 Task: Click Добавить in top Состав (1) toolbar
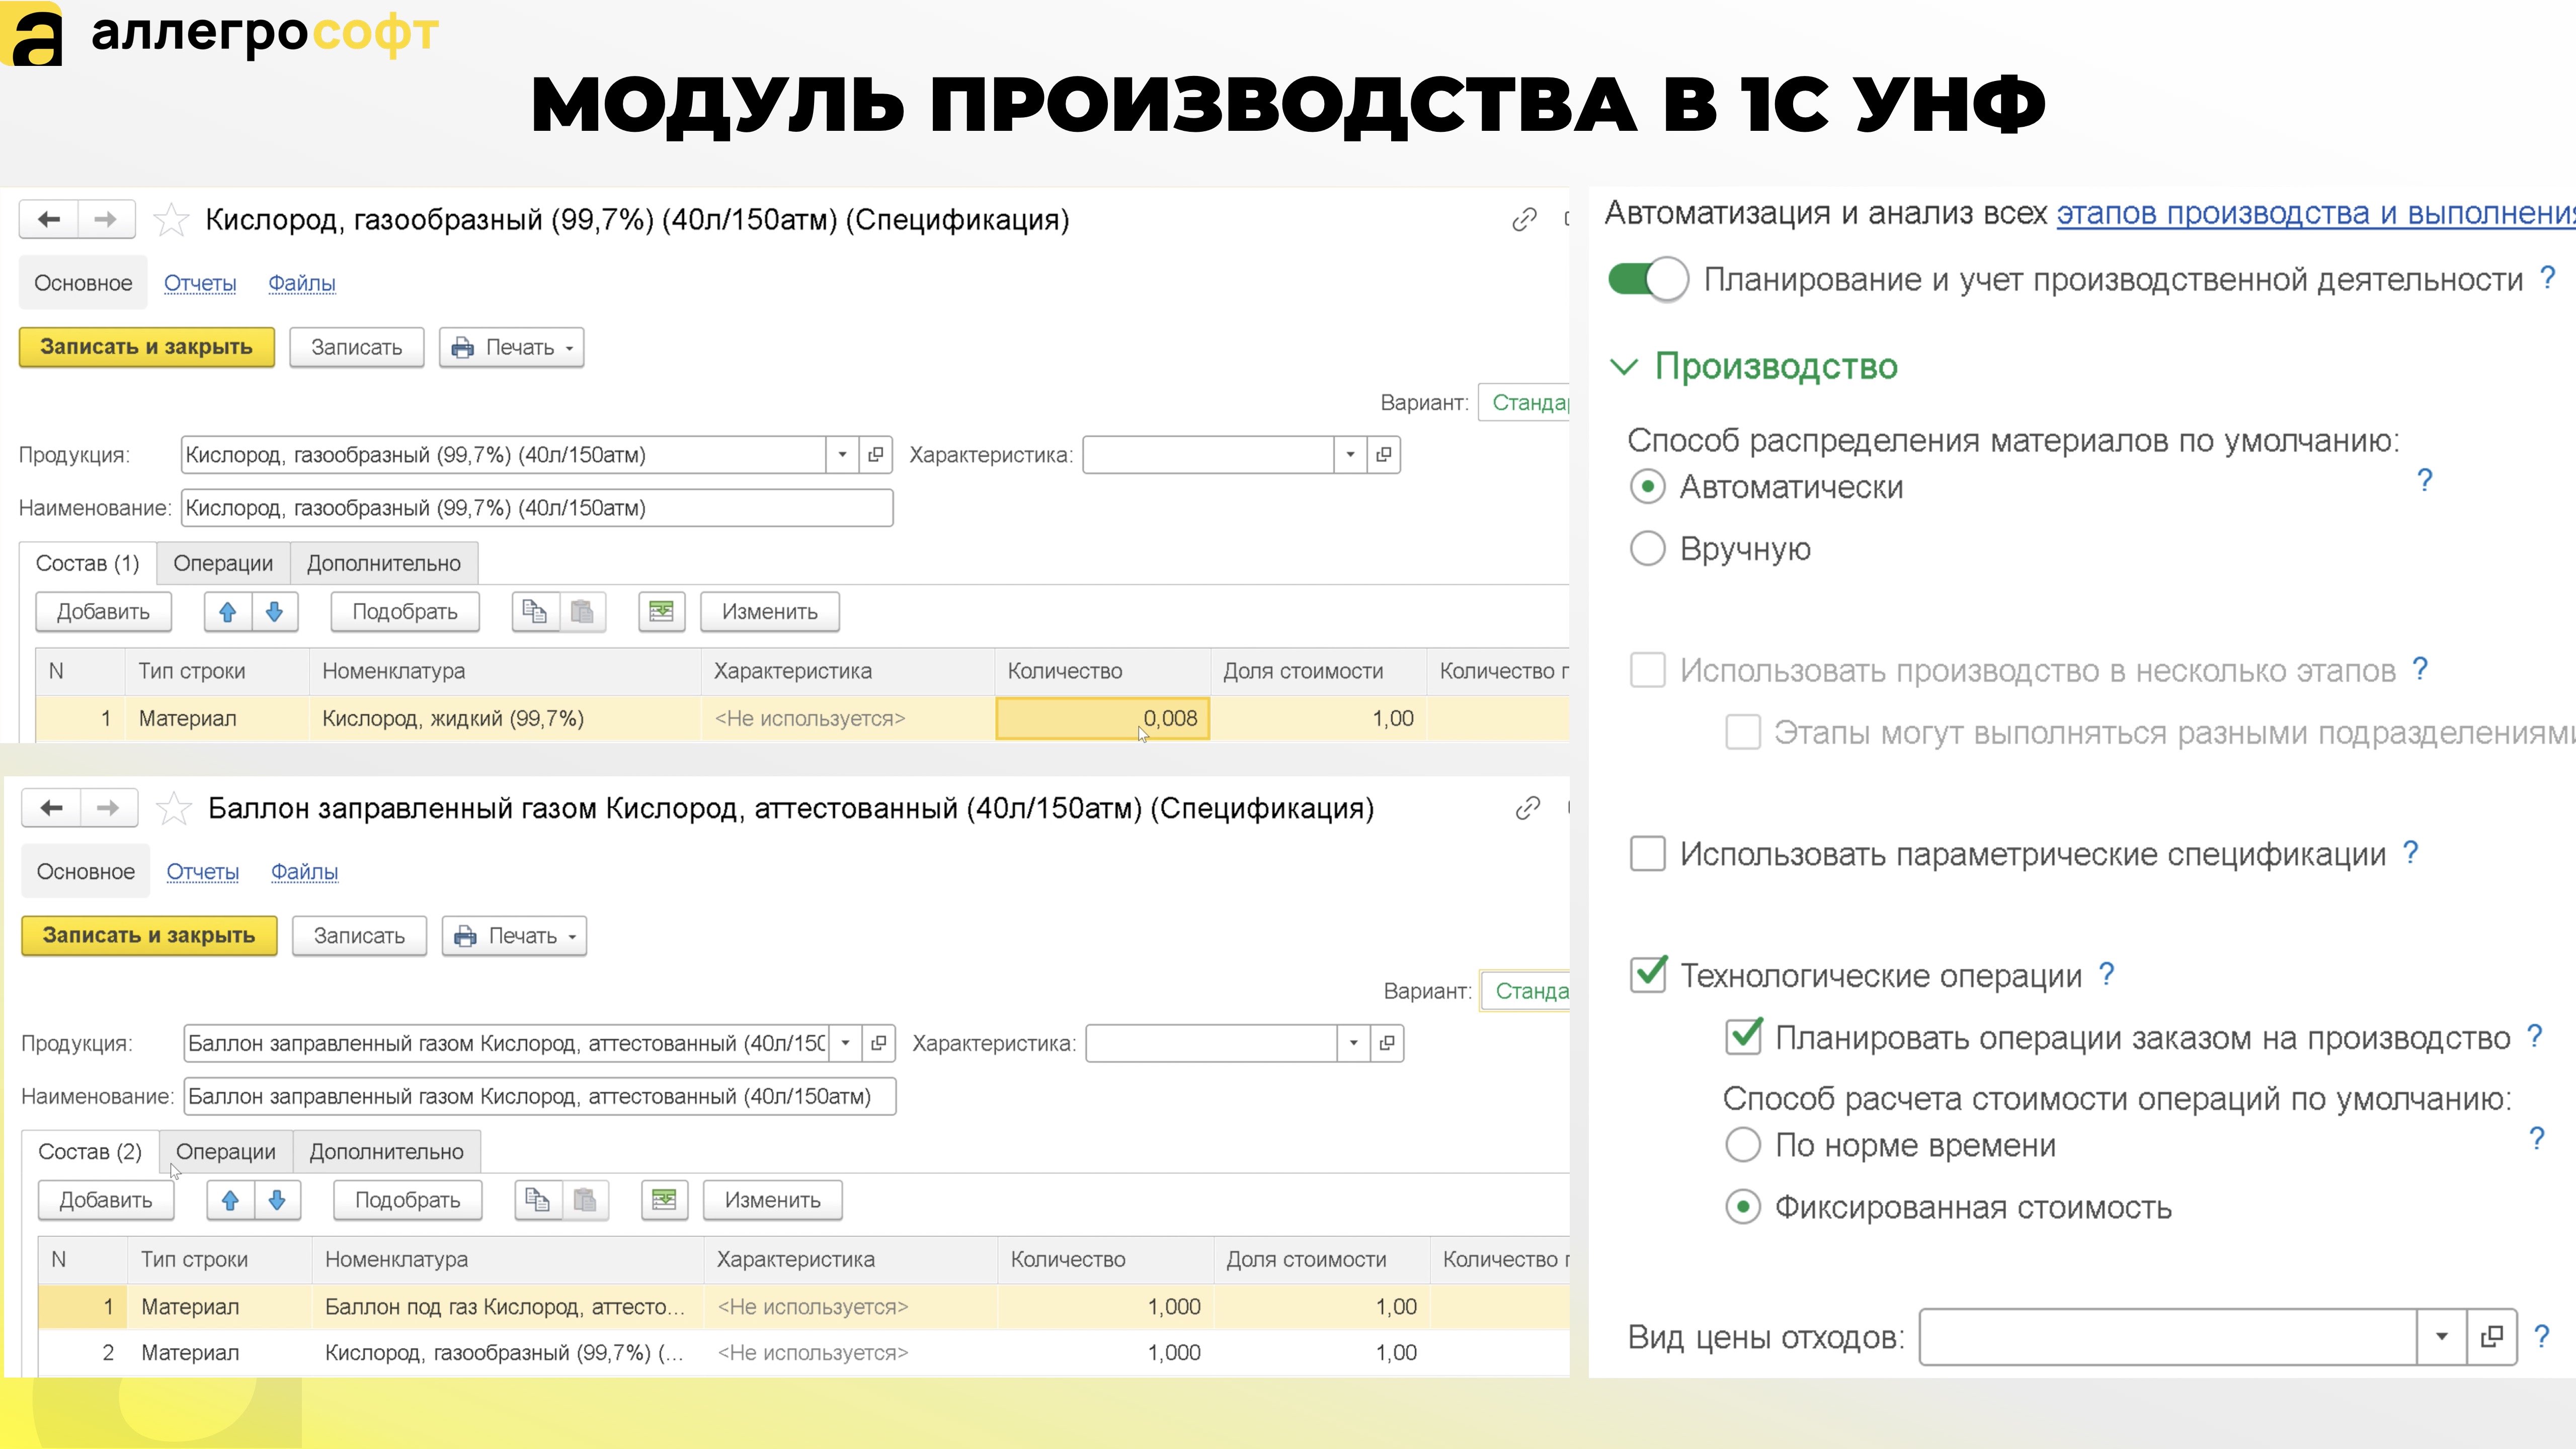104,612
